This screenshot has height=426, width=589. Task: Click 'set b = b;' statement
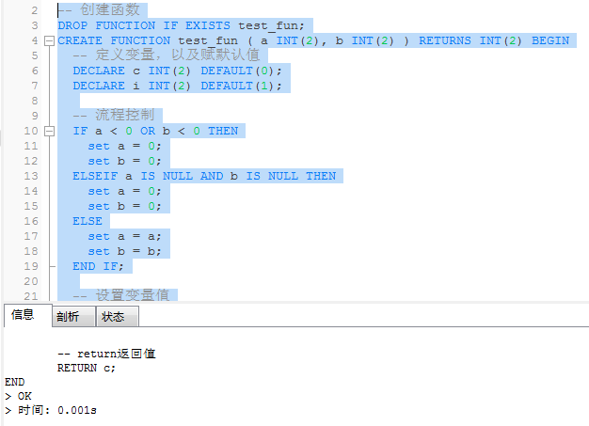click(x=125, y=251)
